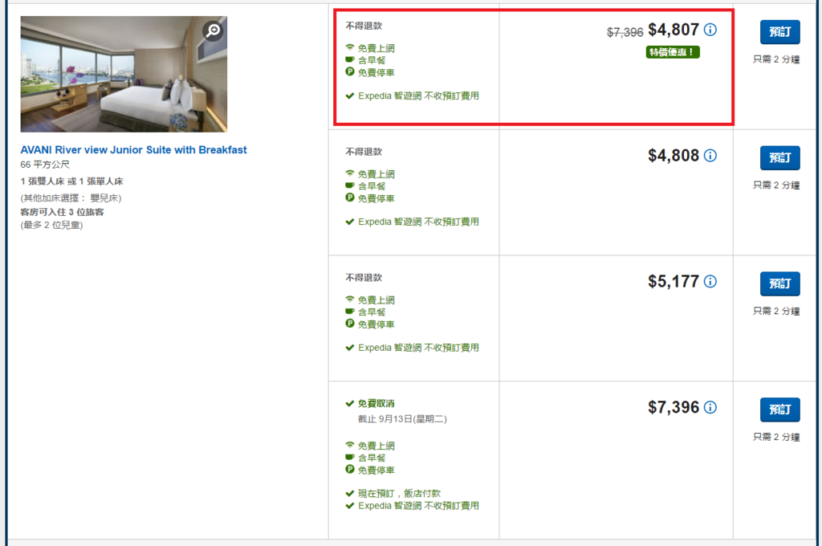822x546 pixels.
Task: Open price info icon next to $7,396
Action: (x=710, y=407)
